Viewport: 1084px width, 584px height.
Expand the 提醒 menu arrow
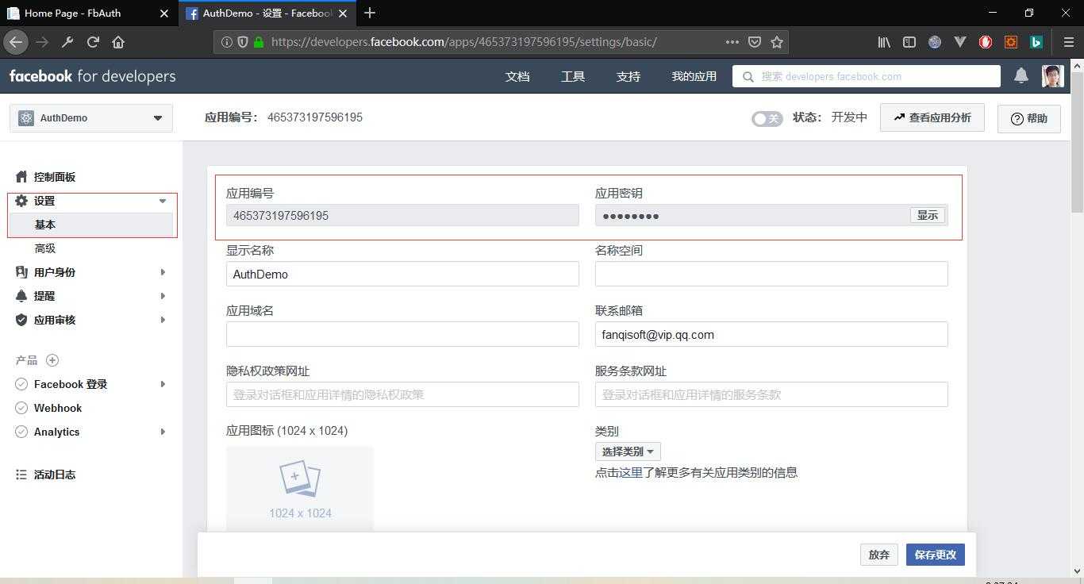pos(163,296)
